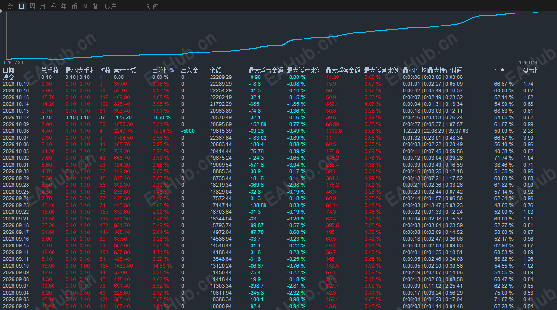Screen dimensions: 557x310
Task: Select the 日 daily tab
Action: click(x=21, y=6)
